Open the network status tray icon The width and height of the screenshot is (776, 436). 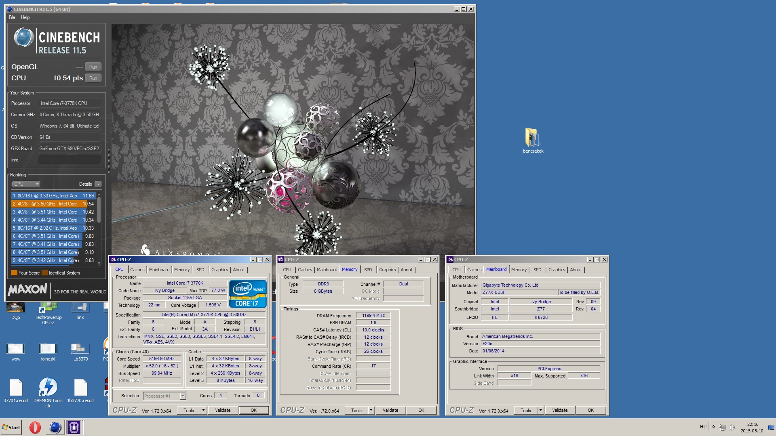click(722, 427)
